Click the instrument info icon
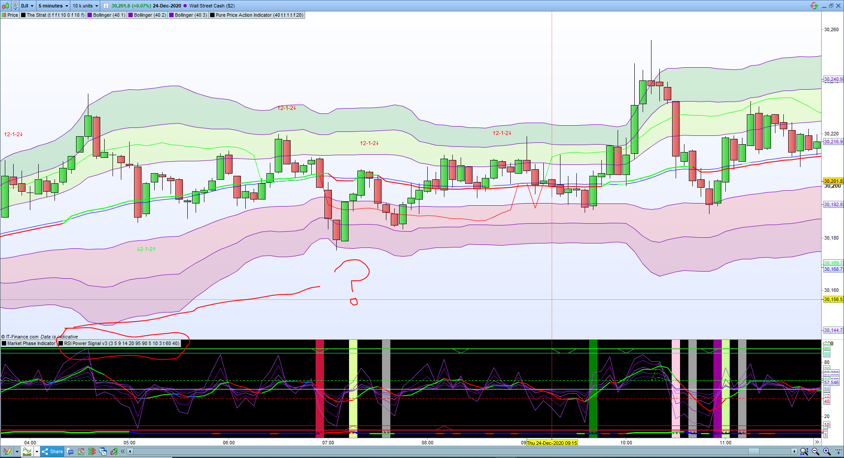844x458 pixels. tap(106, 6)
